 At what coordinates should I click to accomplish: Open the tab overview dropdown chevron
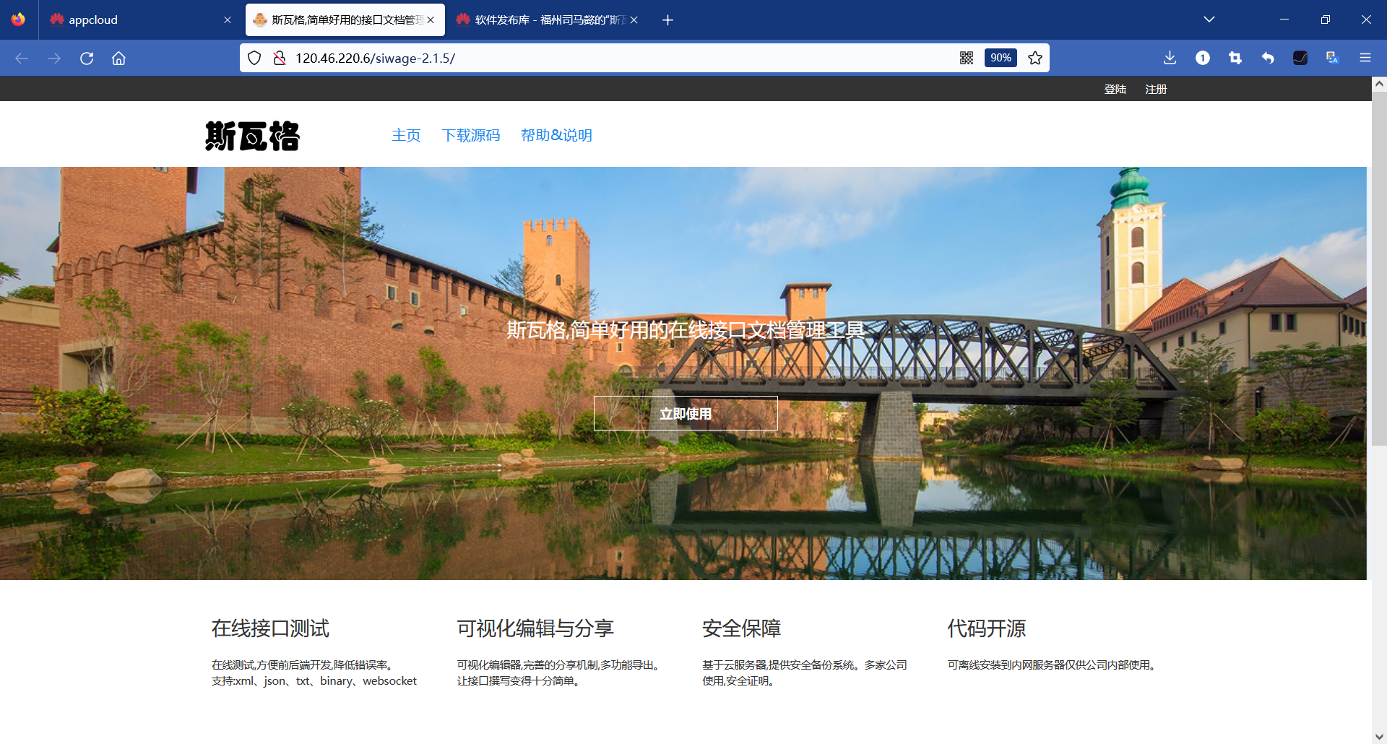[x=1210, y=20]
